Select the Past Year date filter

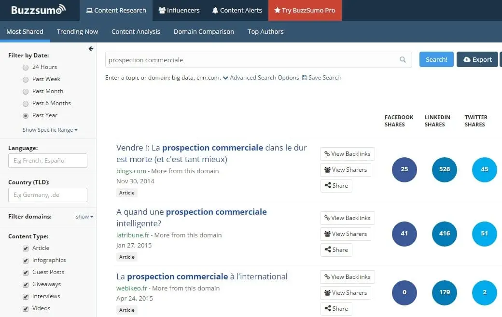tap(26, 116)
